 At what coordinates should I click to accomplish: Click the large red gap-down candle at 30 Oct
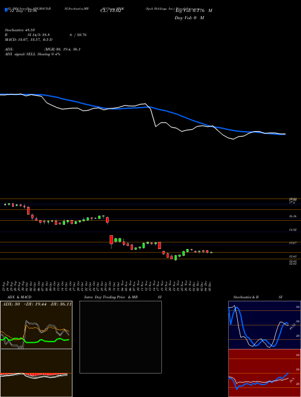point(111,240)
